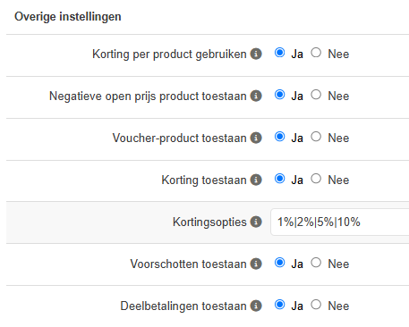Screen dimensions: 409x327
Task: Select Ja for Voorschotten toestaan
Action: click(279, 263)
